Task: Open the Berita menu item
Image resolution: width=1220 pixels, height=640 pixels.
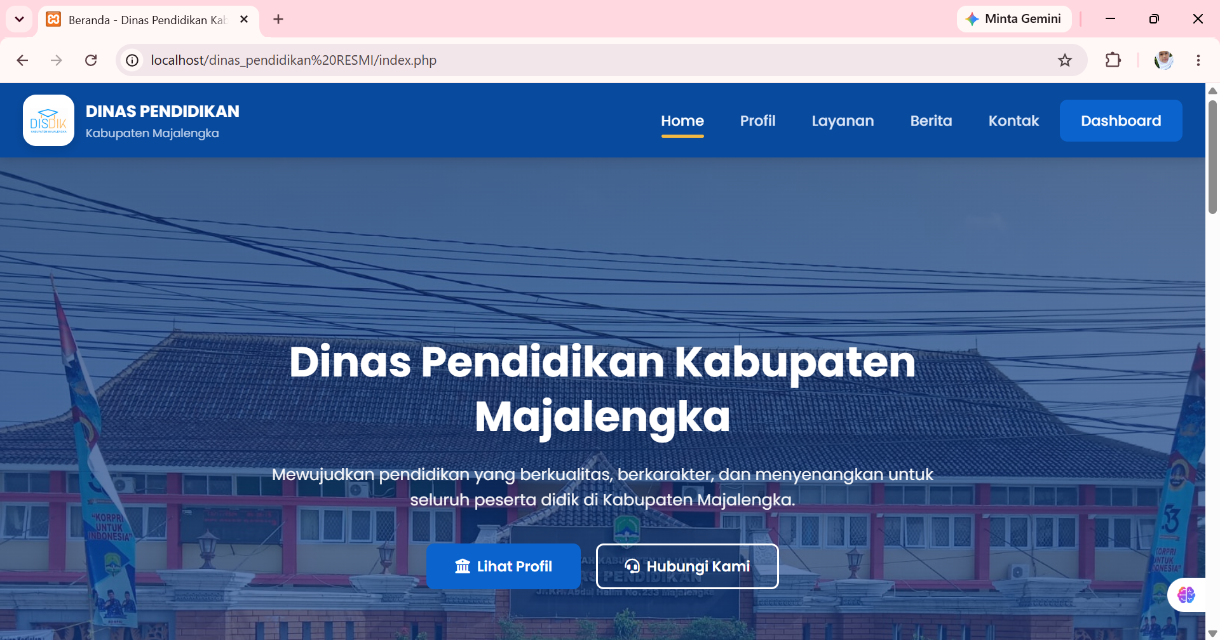Action: point(931,121)
